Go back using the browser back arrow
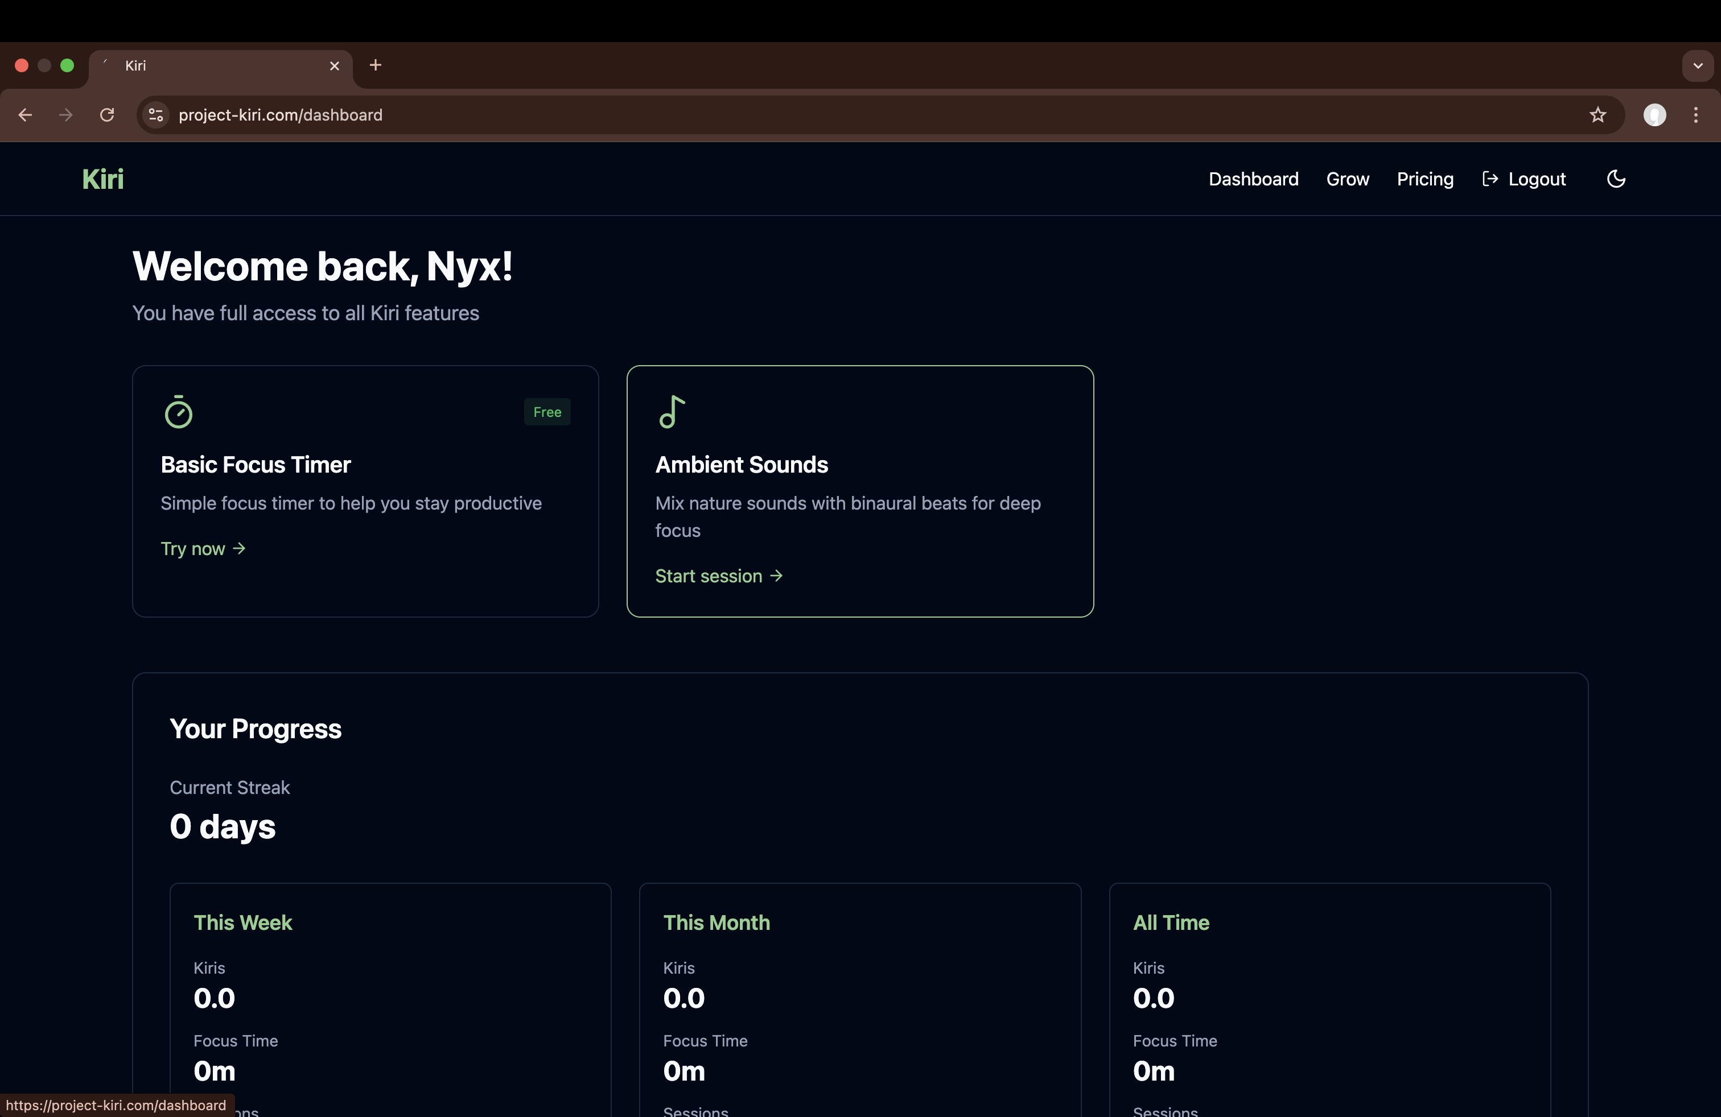 pyautogui.click(x=24, y=114)
